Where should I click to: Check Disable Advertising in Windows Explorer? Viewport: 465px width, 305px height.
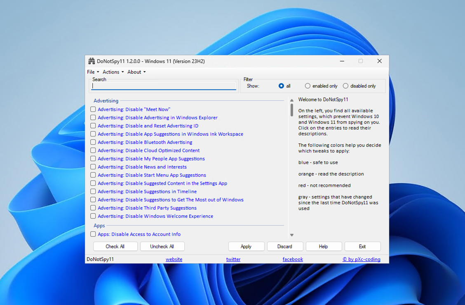point(93,118)
